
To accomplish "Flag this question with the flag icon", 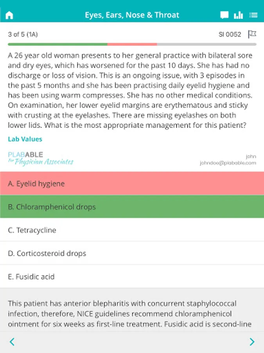I will point(252,35).
